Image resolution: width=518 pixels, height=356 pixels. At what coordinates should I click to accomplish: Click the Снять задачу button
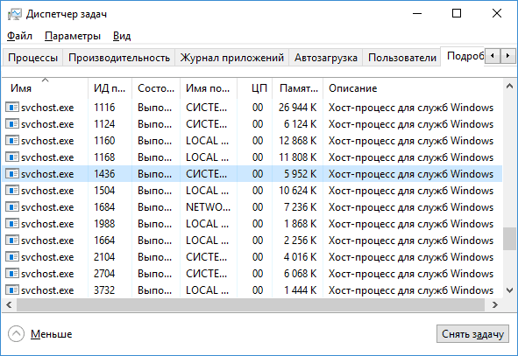pos(472,334)
